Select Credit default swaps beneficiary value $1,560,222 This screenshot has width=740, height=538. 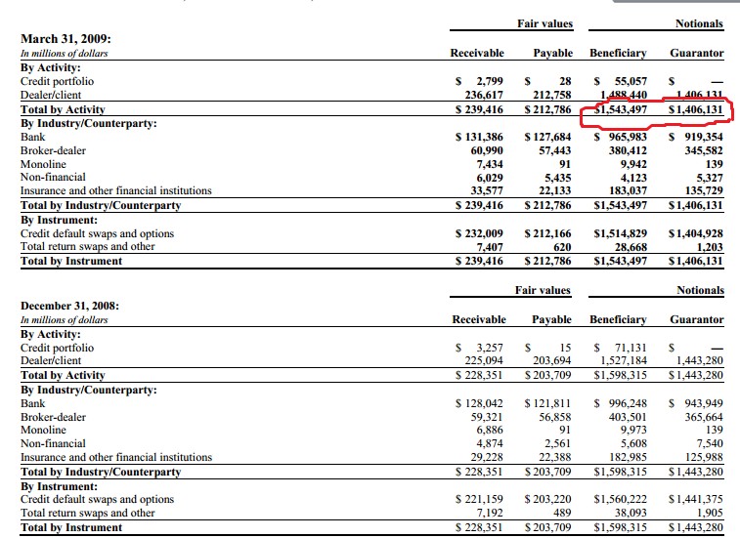[x=621, y=499]
